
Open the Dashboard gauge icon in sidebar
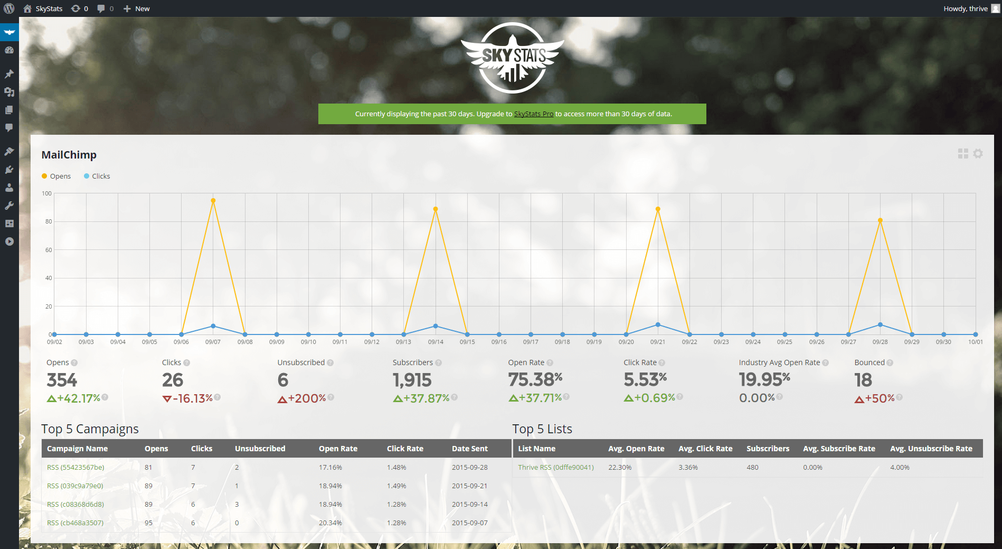click(9, 50)
